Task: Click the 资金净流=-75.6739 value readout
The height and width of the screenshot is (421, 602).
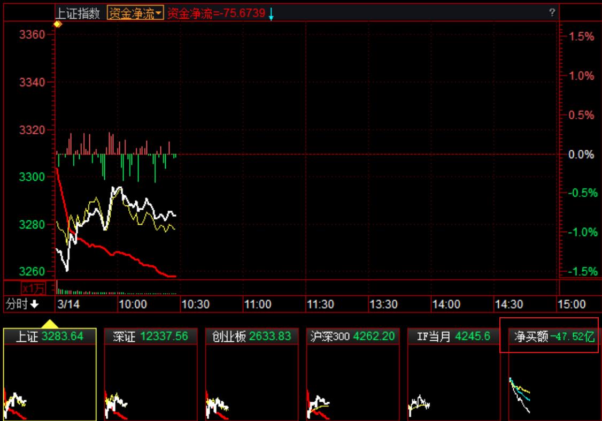Action: (x=216, y=13)
